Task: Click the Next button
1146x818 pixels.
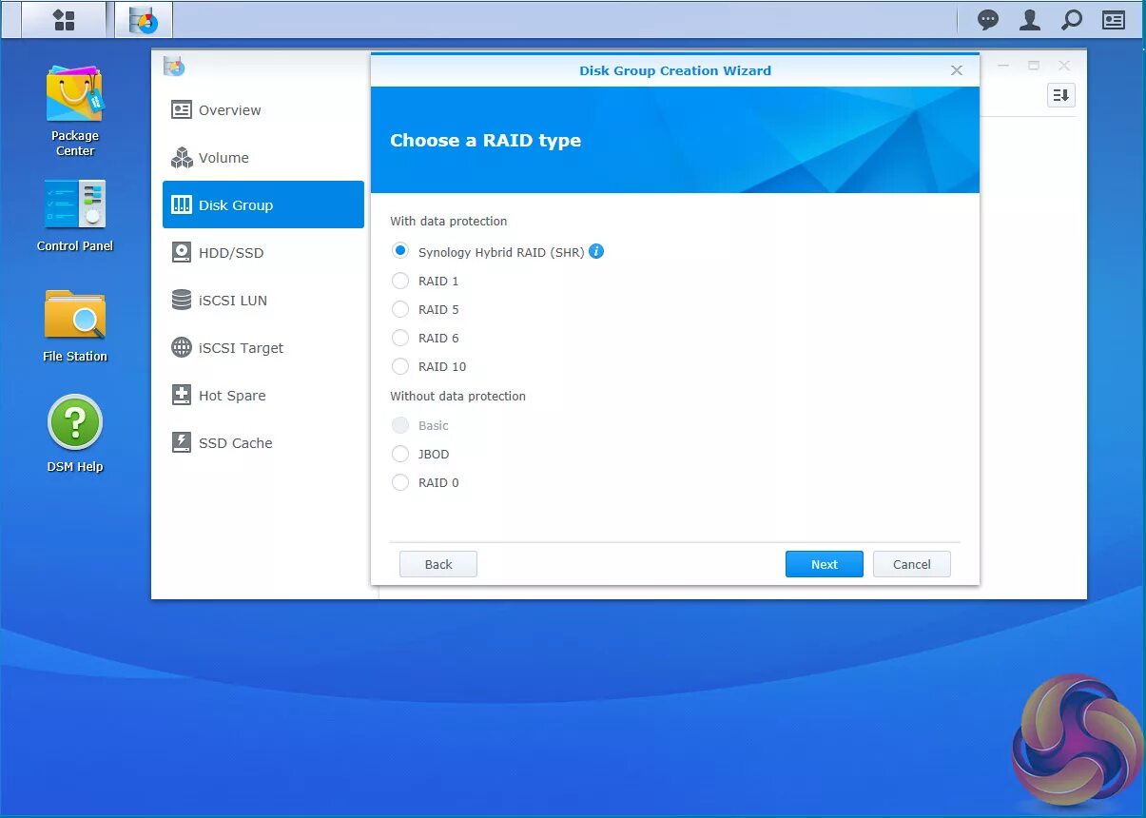Action: tap(825, 564)
